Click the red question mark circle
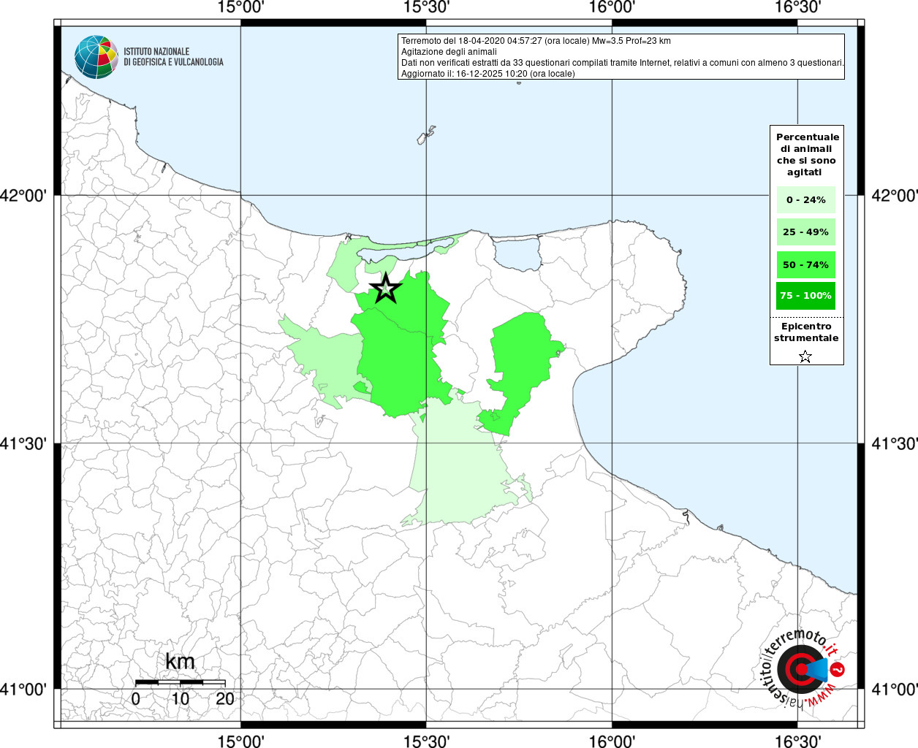This screenshot has width=918, height=748. click(x=838, y=669)
